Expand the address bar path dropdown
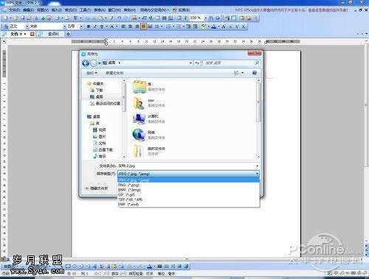Screen dimensions: 369x279 click(190, 63)
